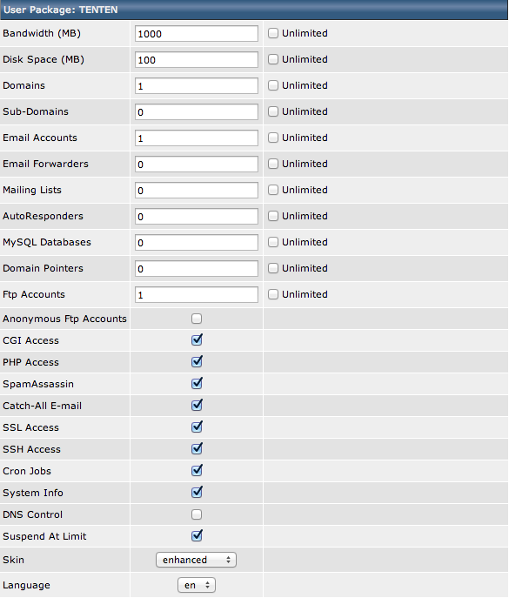Open the Language dropdown showing en
Image resolution: width=509 pixels, height=598 pixels.
[197, 585]
